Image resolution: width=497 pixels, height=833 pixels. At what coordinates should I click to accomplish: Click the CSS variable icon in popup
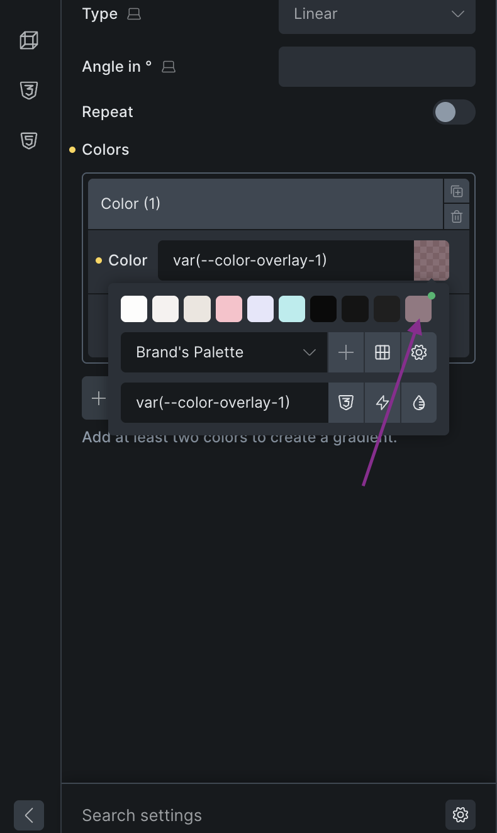(346, 403)
